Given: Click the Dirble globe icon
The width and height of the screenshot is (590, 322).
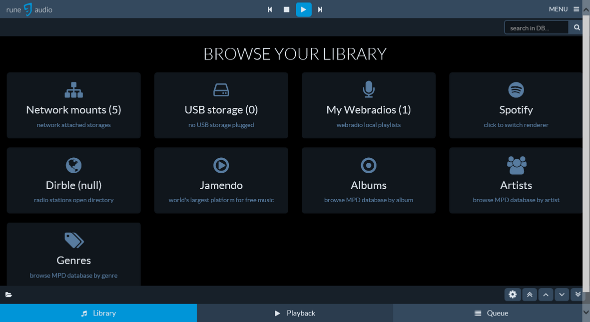Looking at the screenshot, I should click(x=74, y=165).
